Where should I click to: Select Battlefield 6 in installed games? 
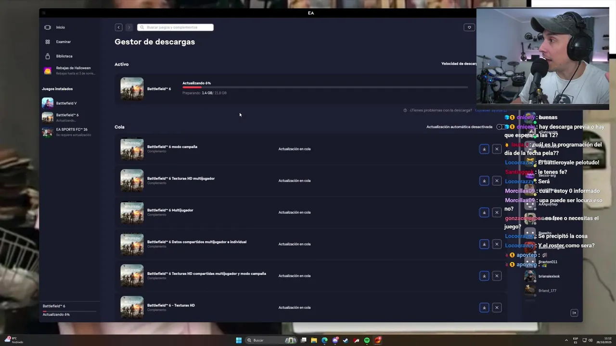(67, 117)
